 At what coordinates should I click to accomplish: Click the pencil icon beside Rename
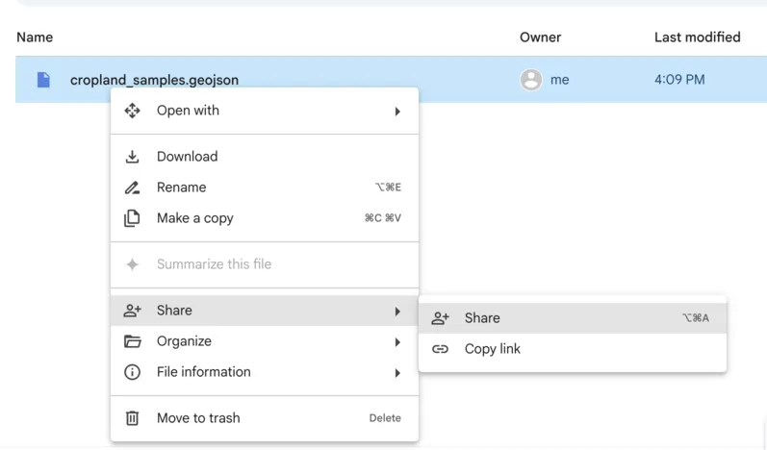coord(133,187)
